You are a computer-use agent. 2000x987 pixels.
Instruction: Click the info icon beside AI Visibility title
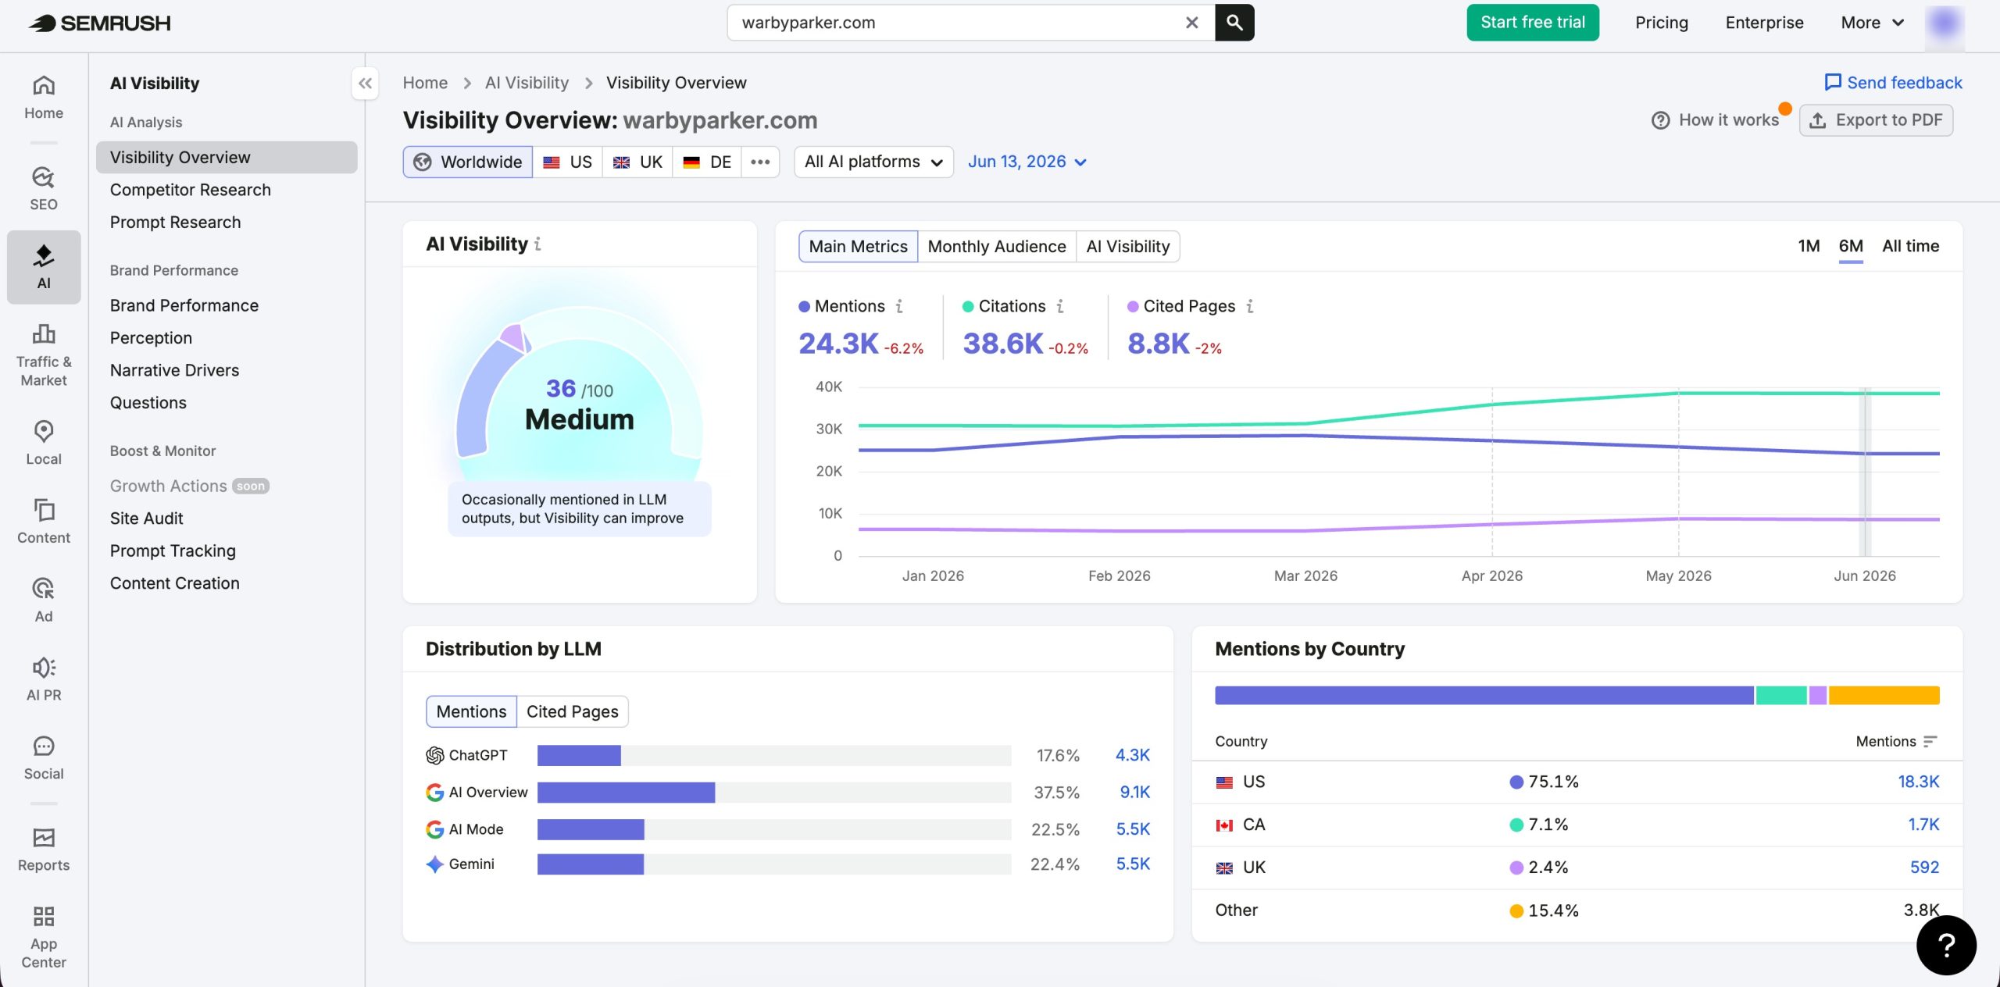(x=537, y=244)
